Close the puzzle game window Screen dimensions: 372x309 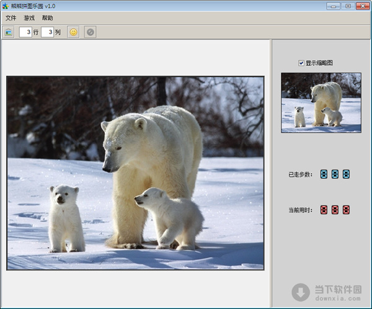tap(361, 6)
